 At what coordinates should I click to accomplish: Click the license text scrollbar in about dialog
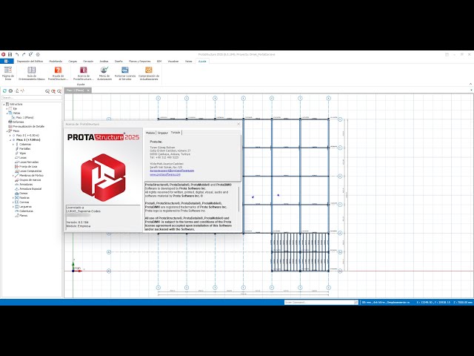pyautogui.click(x=239, y=200)
